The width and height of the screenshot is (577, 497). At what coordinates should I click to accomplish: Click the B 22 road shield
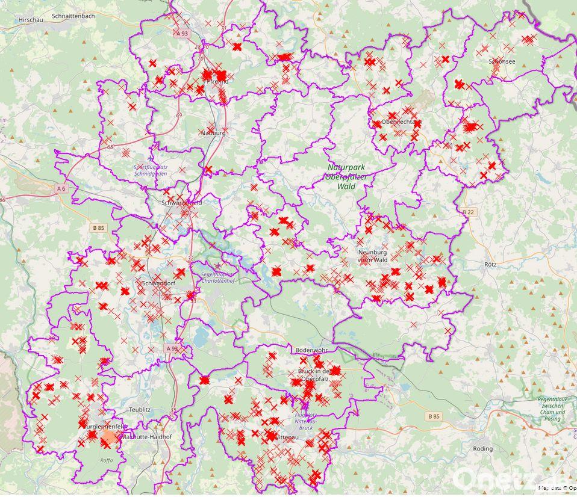pos(469,212)
